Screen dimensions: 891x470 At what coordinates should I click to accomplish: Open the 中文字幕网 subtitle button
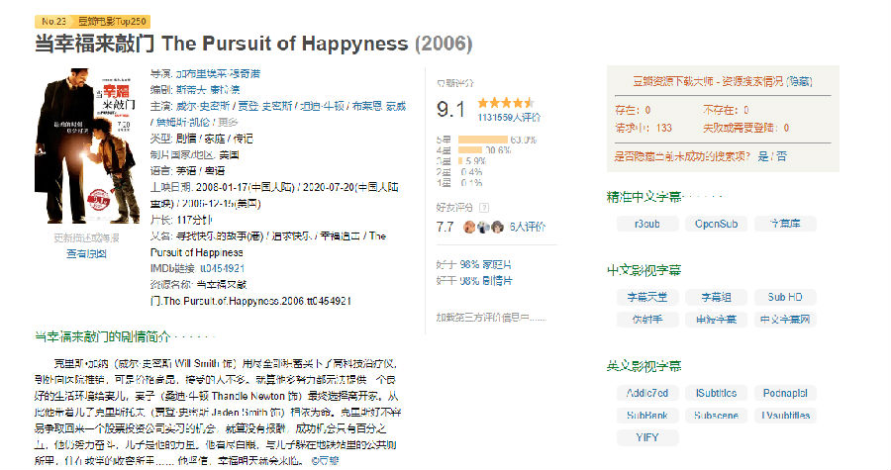tap(785, 320)
